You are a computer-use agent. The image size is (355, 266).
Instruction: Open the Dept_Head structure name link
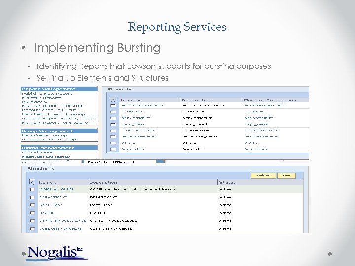[51, 205]
